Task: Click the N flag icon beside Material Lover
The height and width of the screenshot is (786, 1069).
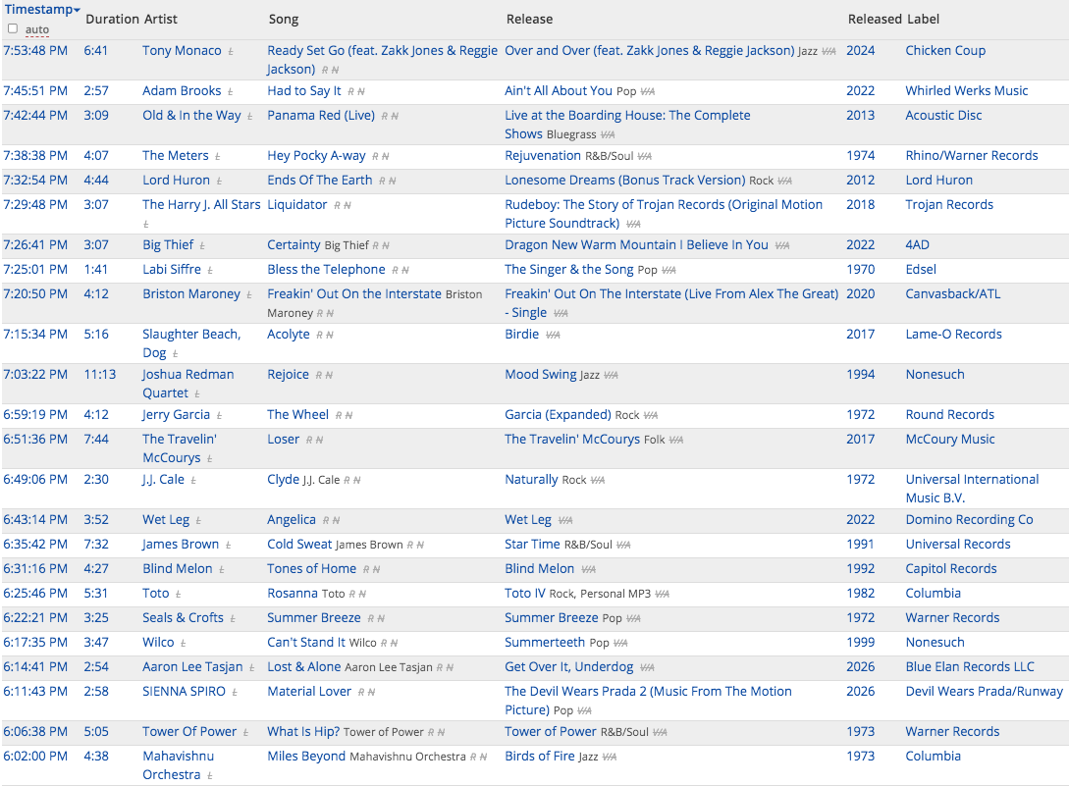Action: (x=372, y=693)
